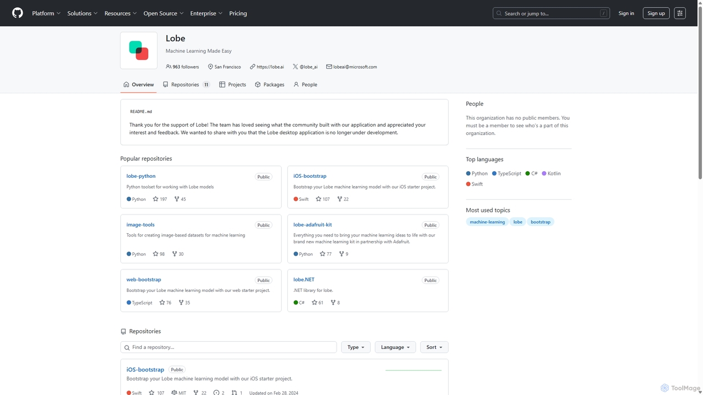Click the fork icon on image-tools card
Screen dimensions: 703x395
[175, 254]
